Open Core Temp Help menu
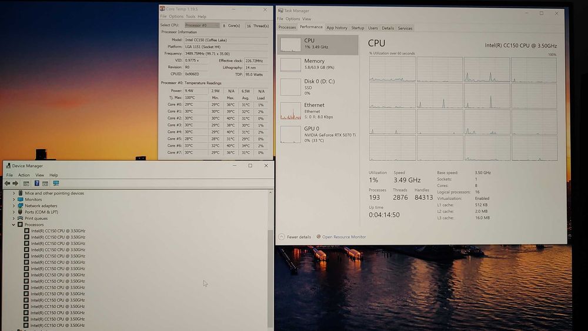Screen dimensions: 588x331 (x=202, y=16)
